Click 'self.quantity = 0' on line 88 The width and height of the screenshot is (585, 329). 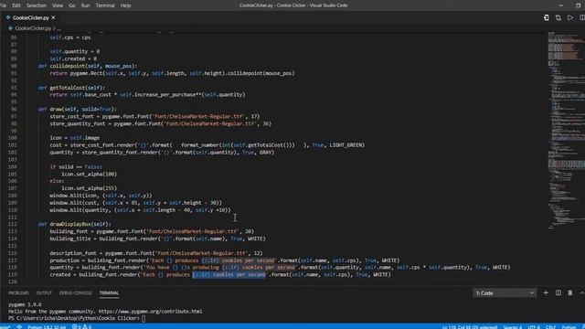tap(75, 51)
